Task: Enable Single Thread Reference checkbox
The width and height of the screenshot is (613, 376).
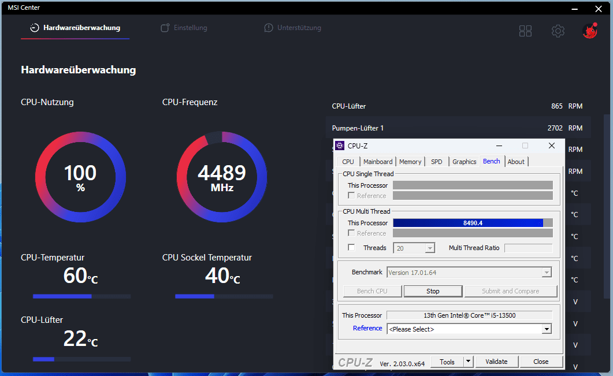Action: (x=351, y=195)
